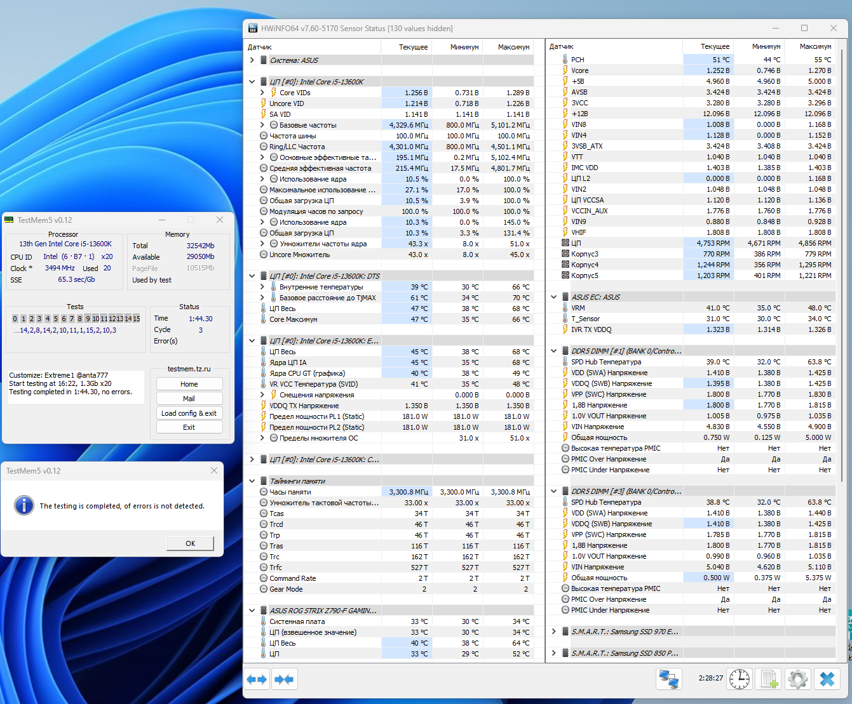Click the thermometer icon on the PCH row
This screenshot has width=852, height=704.
click(x=565, y=60)
